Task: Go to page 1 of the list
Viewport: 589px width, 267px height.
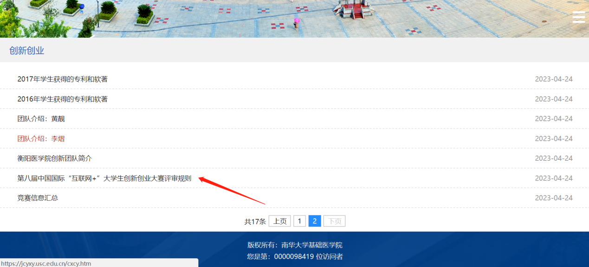Action: pyautogui.click(x=299, y=221)
